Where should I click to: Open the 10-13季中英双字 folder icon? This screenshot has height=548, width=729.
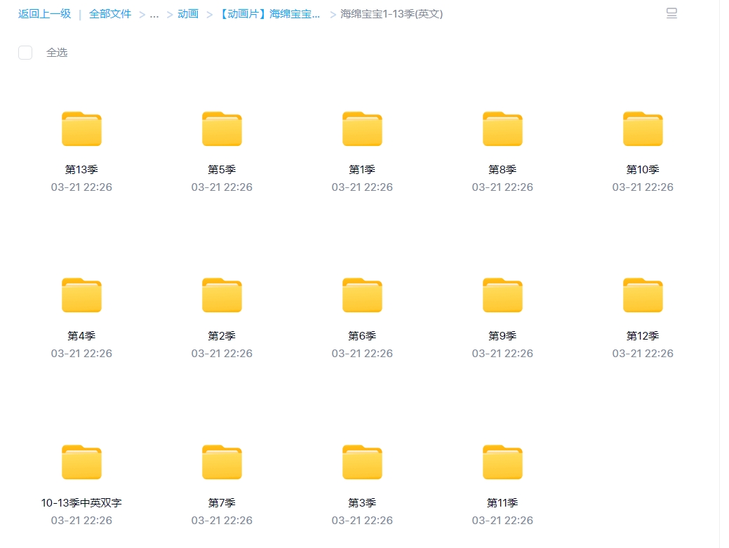pos(81,462)
